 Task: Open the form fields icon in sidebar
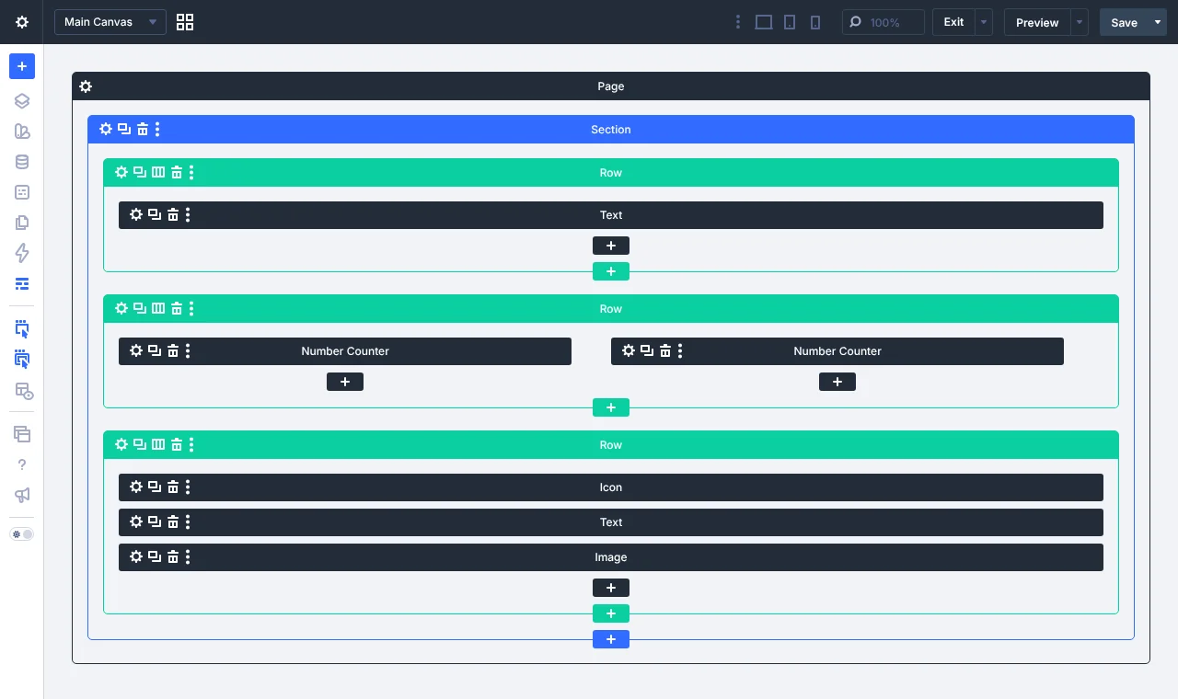coord(22,192)
